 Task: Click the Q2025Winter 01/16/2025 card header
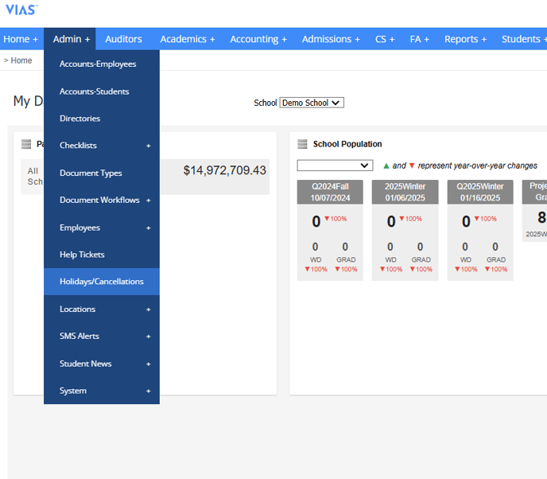point(480,192)
